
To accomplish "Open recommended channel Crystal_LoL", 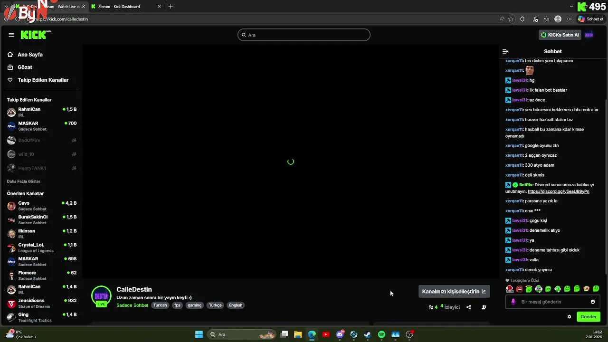I will (42, 247).
